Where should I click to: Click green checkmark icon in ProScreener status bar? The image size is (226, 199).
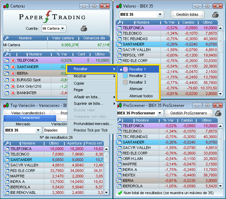coord(120,193)
